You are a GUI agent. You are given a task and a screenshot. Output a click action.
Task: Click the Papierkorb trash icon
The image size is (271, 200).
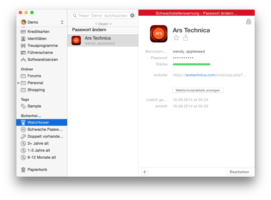[x=23, y=170]
